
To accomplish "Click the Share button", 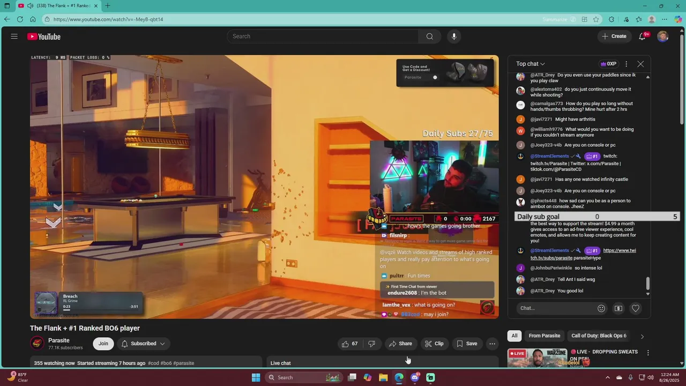I will [x=401, y=344].
